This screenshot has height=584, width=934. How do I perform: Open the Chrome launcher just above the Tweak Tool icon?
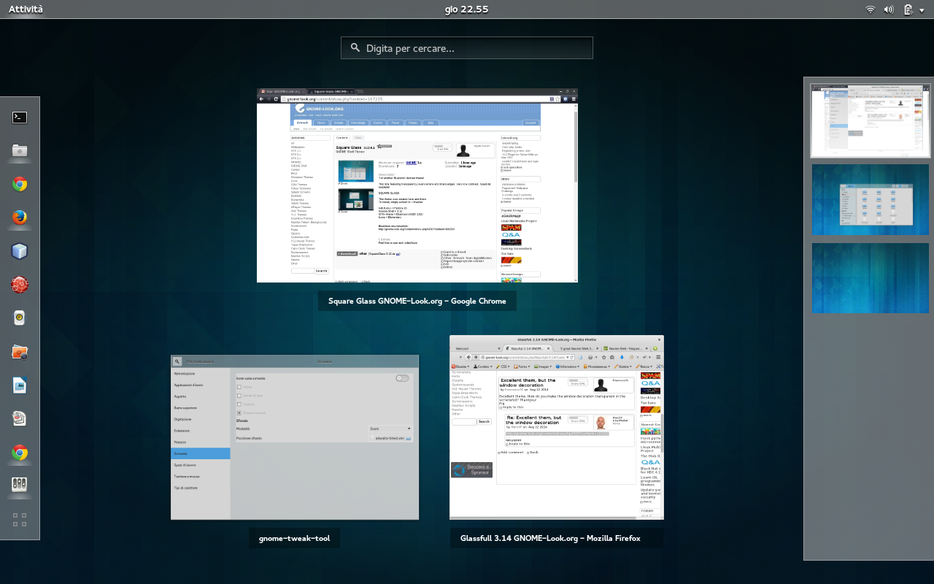[20, 453]
